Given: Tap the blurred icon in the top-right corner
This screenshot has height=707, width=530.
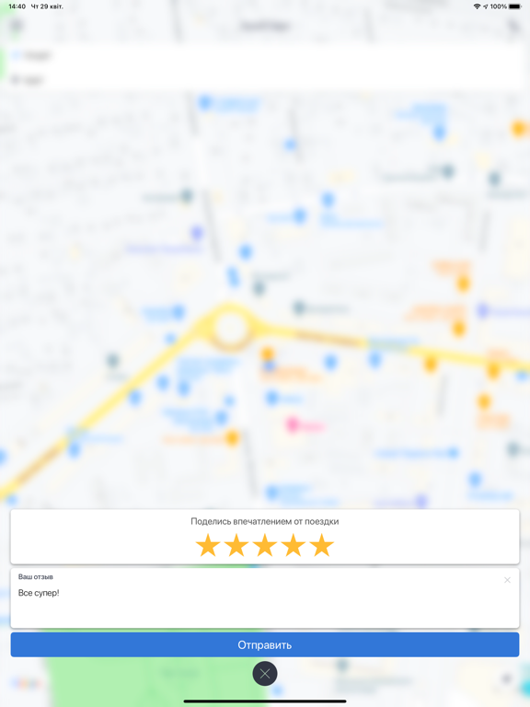Looking at the screenshot, I should (x=513, y=26).
